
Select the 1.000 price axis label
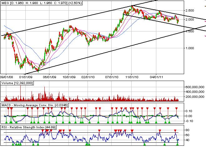coord(189,48)
